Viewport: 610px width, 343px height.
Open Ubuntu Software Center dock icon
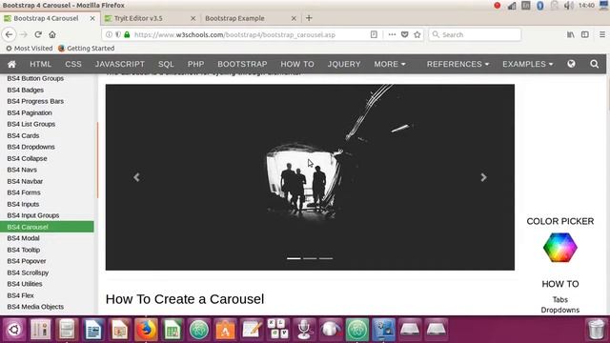[225, 330]
